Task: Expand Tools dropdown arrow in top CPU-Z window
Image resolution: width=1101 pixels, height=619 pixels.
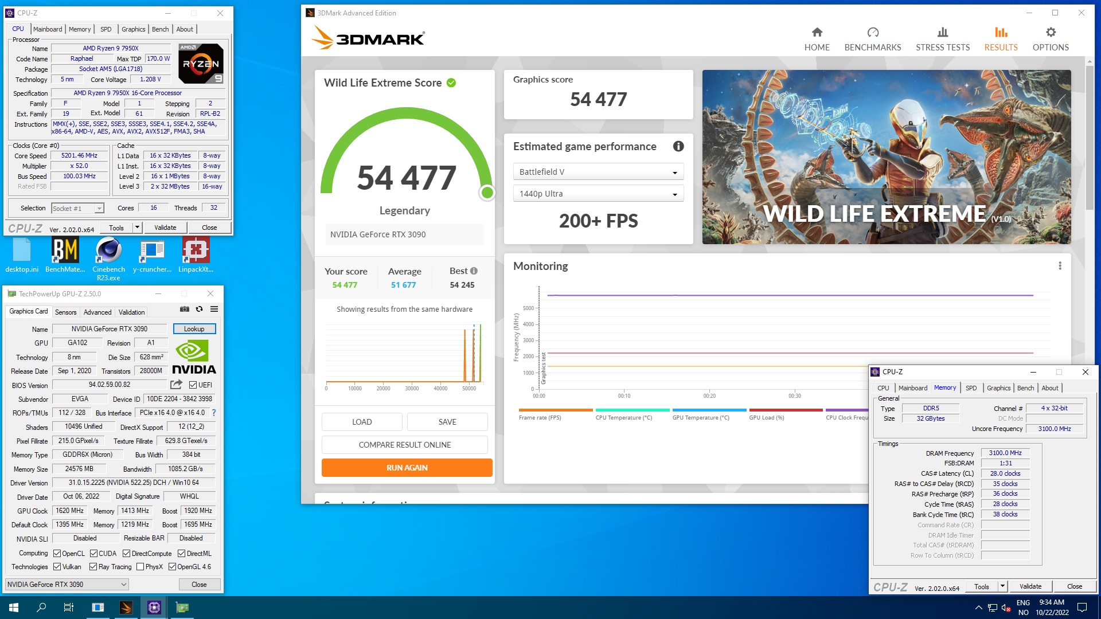Action: tap(137, 228)
